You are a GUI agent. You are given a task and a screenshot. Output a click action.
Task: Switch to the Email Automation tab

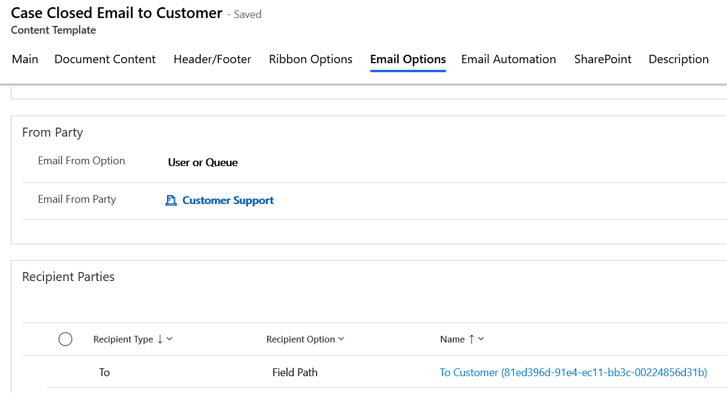point(508,59)
